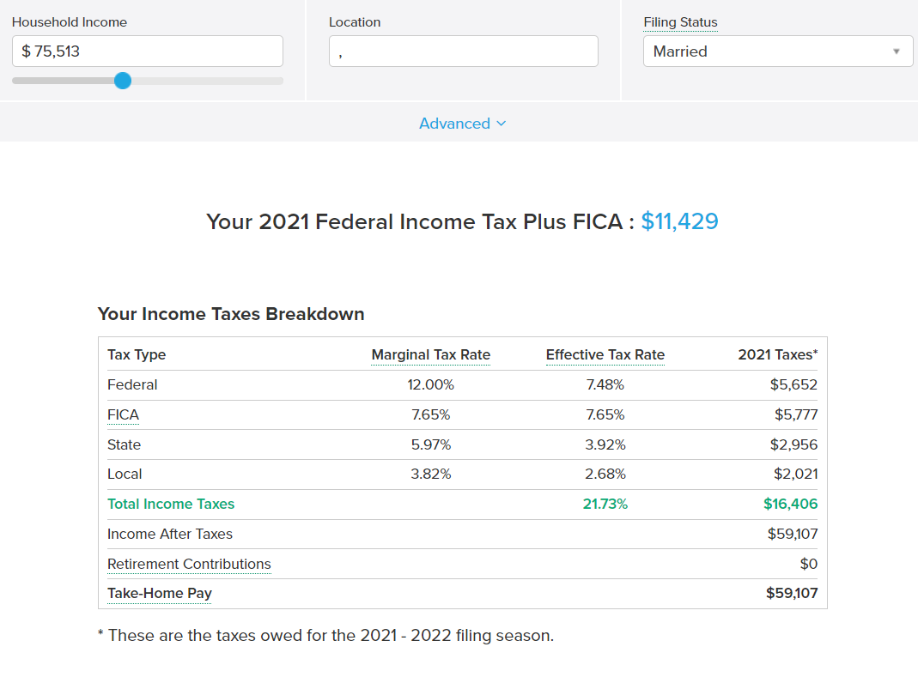
Task: Click the blue income slider handle
Action: (123, 81)
